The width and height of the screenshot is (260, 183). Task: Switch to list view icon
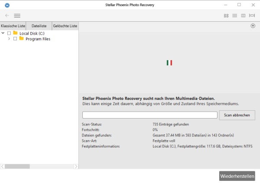pyautogui.click(x=234, y=16)
